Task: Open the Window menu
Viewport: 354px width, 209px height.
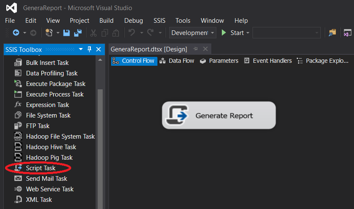Action: pyautogui.click(x=212, y=21)
